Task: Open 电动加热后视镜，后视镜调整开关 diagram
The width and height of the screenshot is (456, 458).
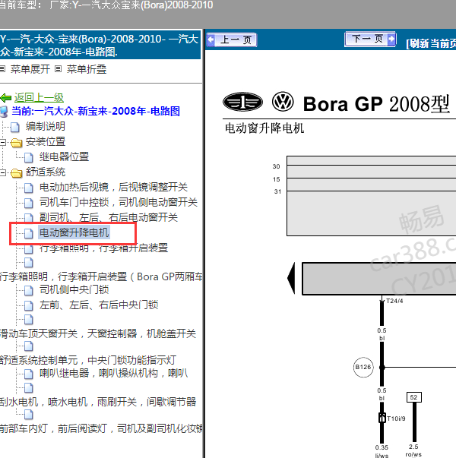Action: (113, 187)
